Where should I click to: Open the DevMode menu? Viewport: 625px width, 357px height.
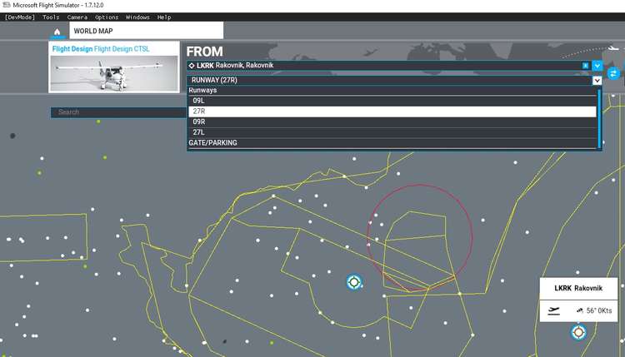[20, 17]
